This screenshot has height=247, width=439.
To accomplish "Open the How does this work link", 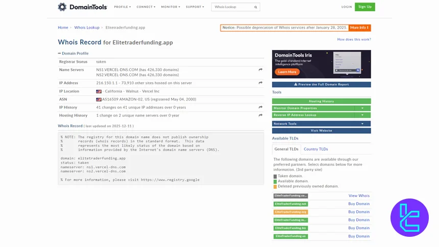I will (354, 39).
